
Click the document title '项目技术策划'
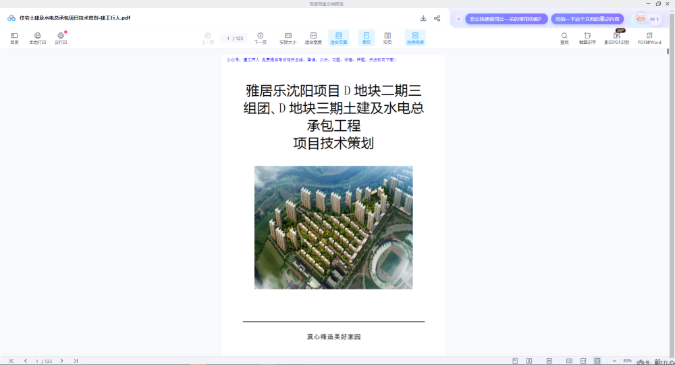(333, 143)
